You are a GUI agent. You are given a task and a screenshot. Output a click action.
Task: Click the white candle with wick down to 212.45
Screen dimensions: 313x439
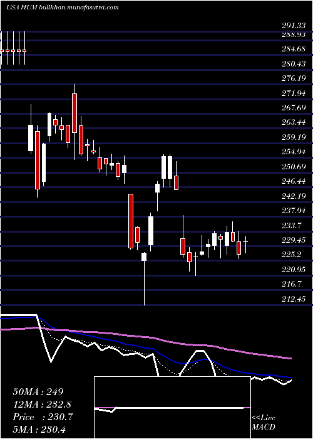tap(144, 257)
